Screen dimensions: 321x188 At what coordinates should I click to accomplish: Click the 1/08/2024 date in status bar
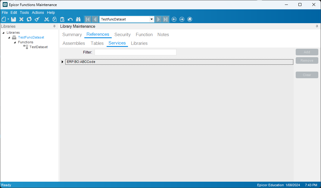[x=293, y=185]
